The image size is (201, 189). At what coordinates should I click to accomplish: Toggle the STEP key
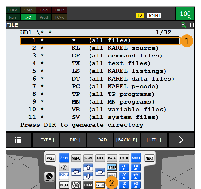point(112,167)
